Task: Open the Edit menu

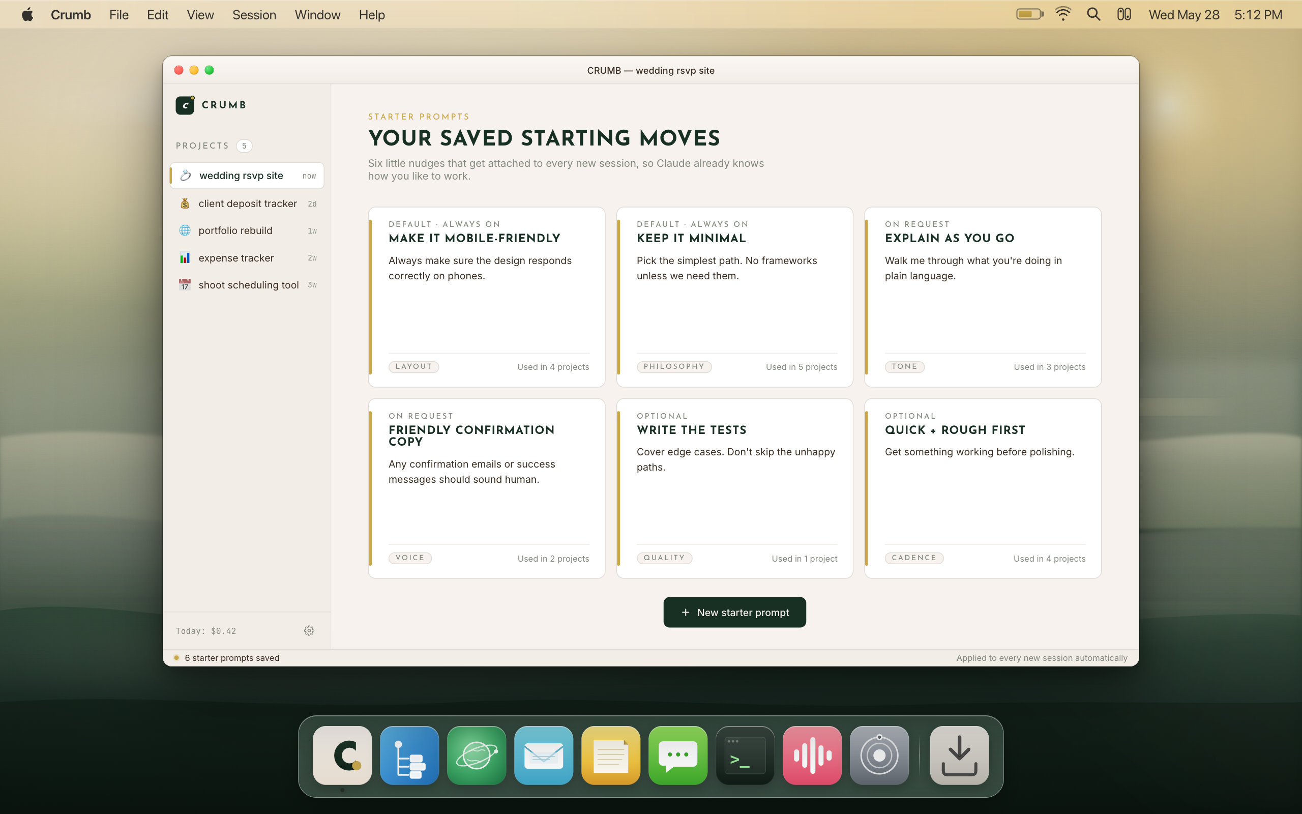Action: (158, 15)
